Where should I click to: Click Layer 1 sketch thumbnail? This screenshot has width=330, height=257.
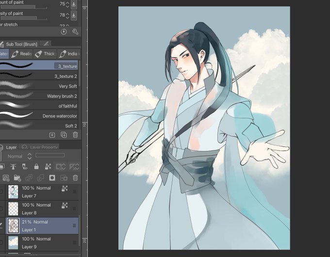[13, 225]
